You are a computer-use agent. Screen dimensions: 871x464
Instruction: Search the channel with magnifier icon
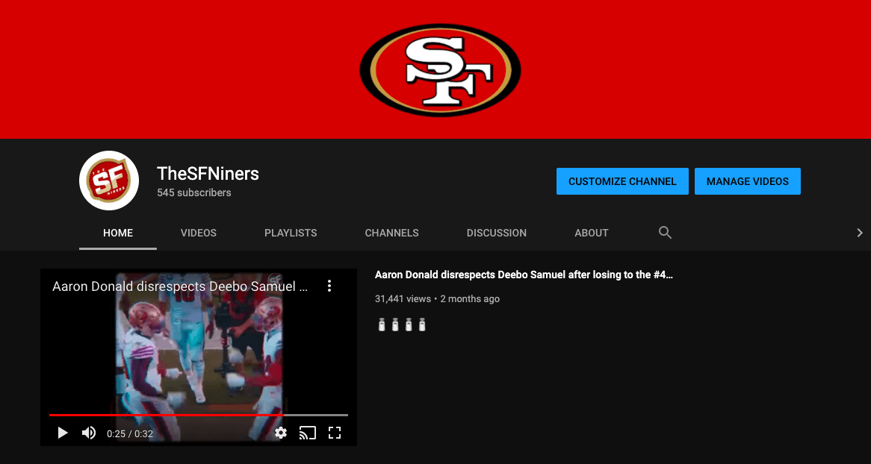pos(665,233)
